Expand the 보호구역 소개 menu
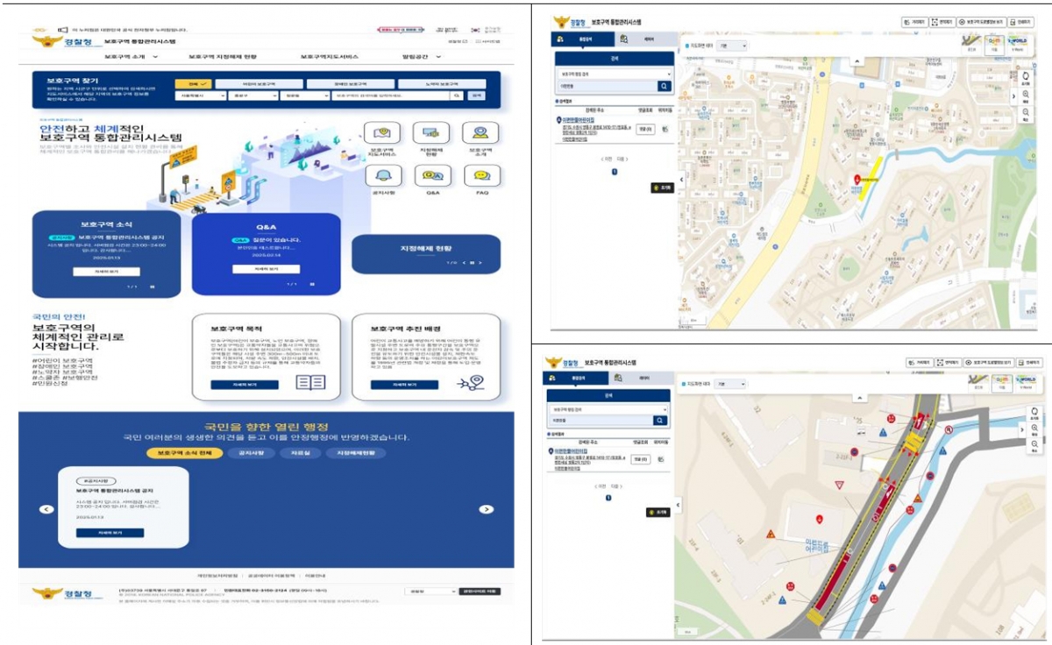 (x=131, y=57)
